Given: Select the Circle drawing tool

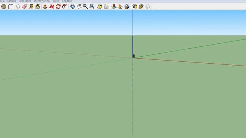Looking at the screenshot, I should (3, 7).
